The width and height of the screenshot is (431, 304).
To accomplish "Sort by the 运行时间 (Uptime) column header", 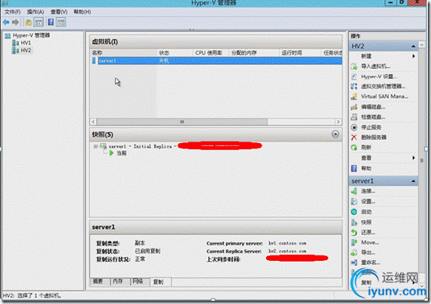I will (300, 52).
